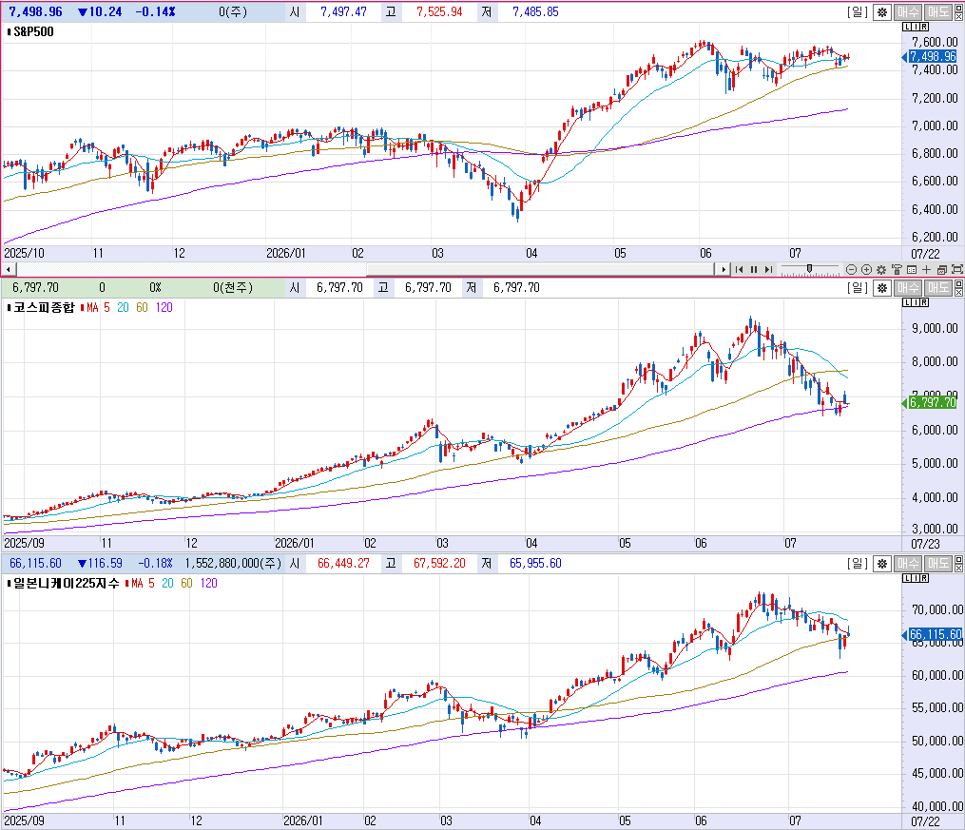Click MA 120 legend on 일본니케이225지수 chart
The width and height of the screenshot is (965, 830).
[x=208, y=583]
